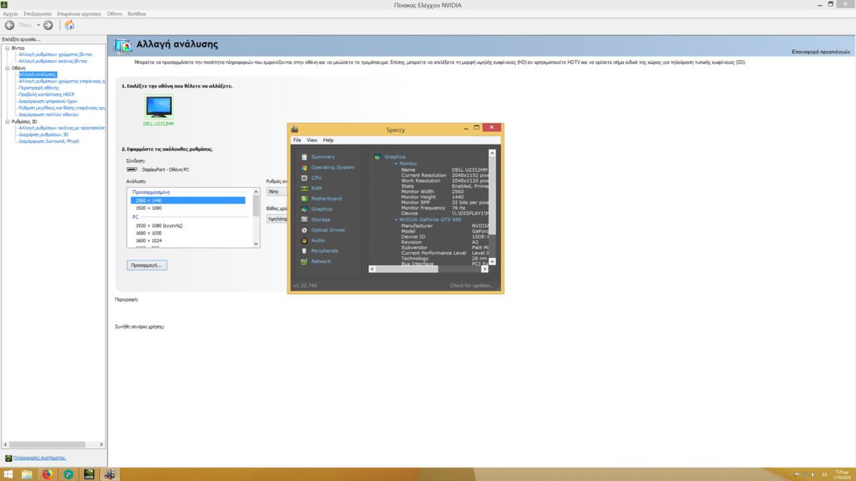Open the Βοήθεια menu
Viewport: 856px width, 481px height.
(x=136, y=13)
